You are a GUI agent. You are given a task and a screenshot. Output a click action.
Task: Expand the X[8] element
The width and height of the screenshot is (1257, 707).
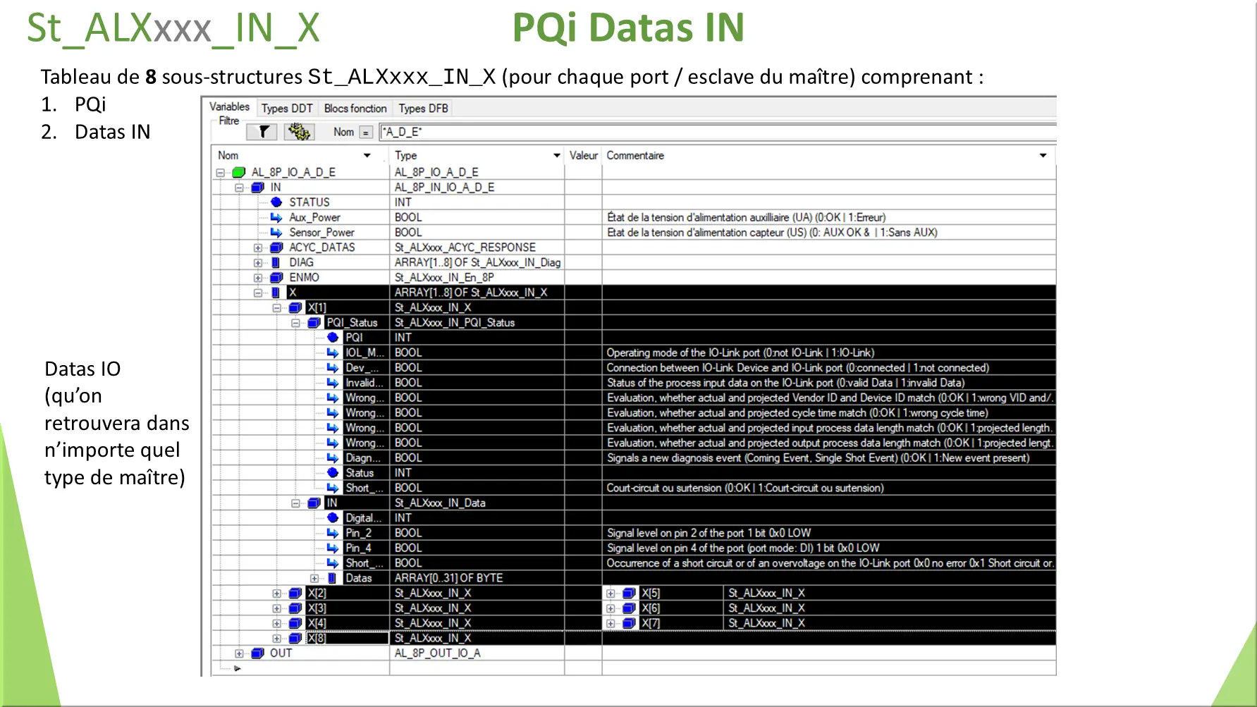coord(277,639)
